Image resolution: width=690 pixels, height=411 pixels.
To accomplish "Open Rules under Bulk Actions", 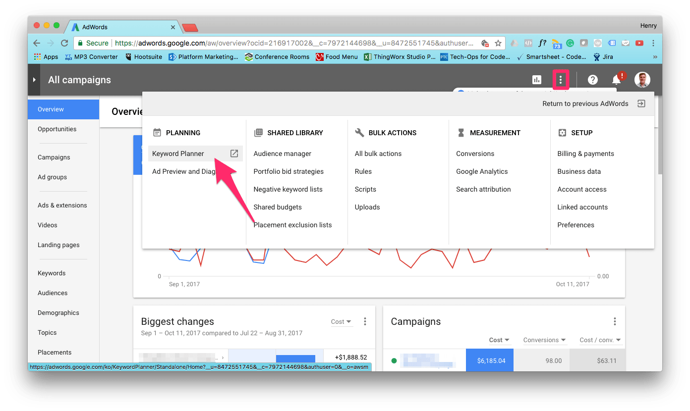I will coord(363,171).
